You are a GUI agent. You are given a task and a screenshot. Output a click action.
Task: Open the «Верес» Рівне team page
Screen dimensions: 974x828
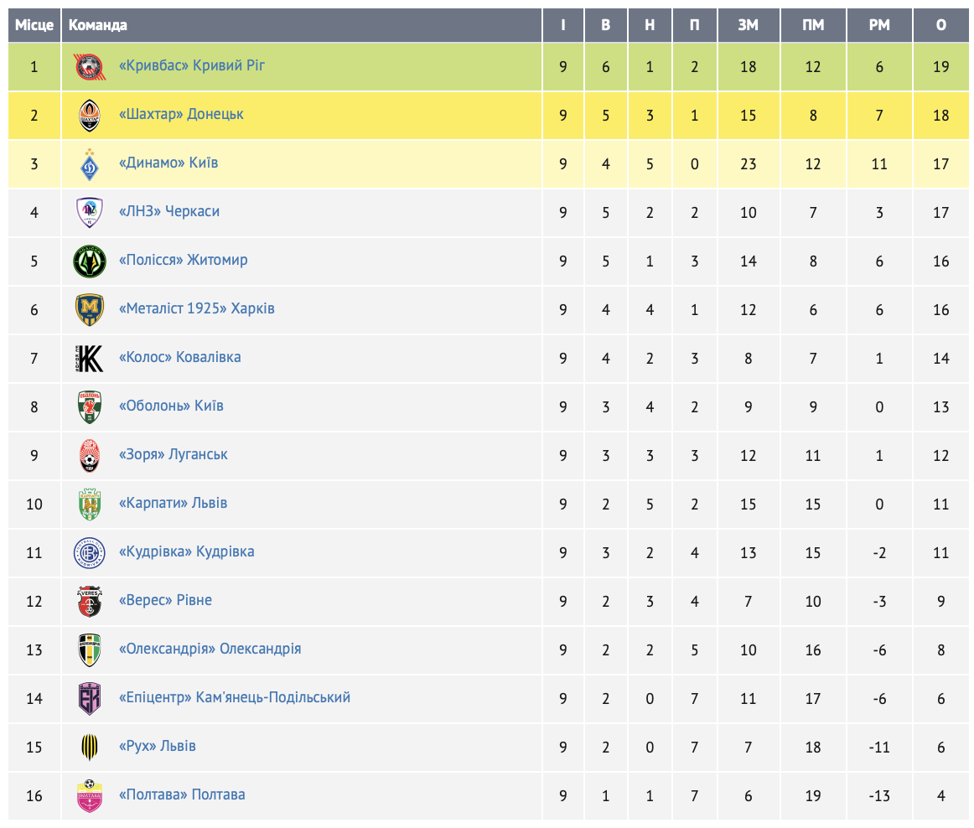click(166, 600)
